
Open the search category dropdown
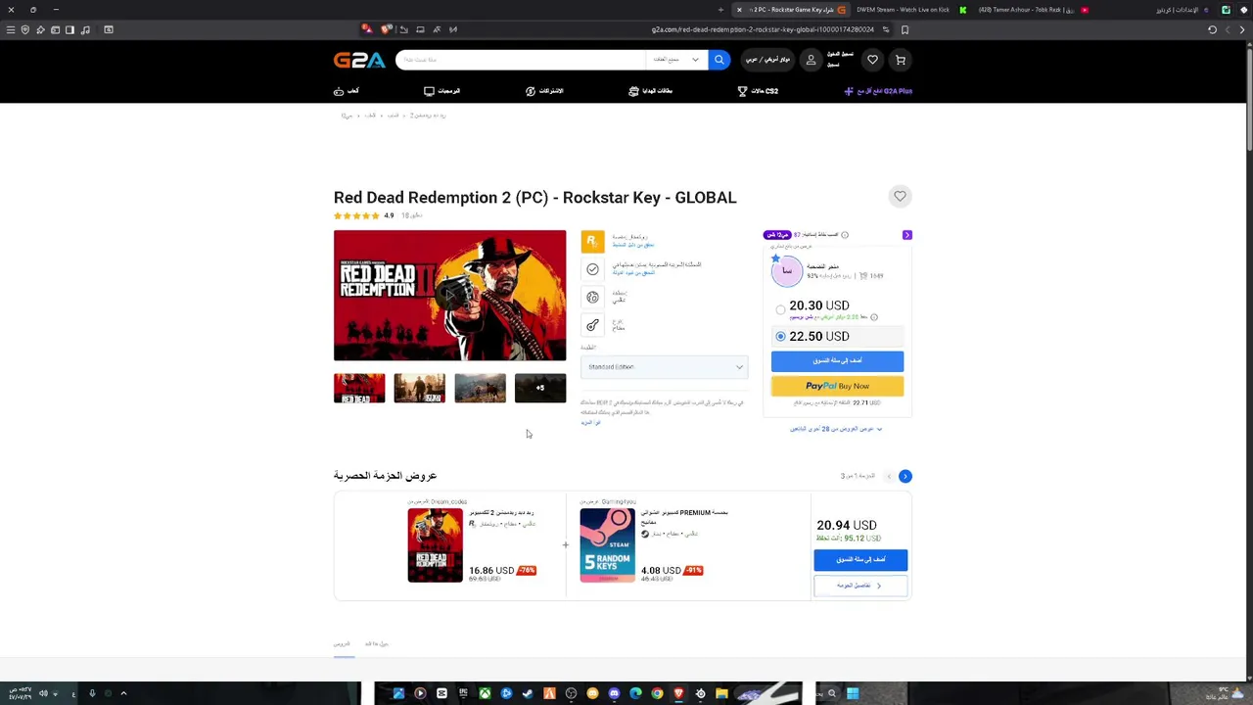click(676, 60)
